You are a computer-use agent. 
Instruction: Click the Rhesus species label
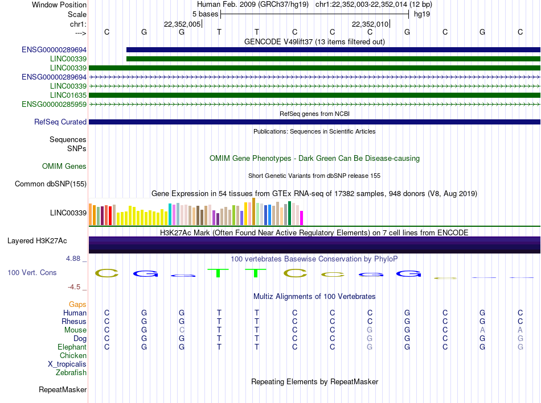tap(74, 321)
